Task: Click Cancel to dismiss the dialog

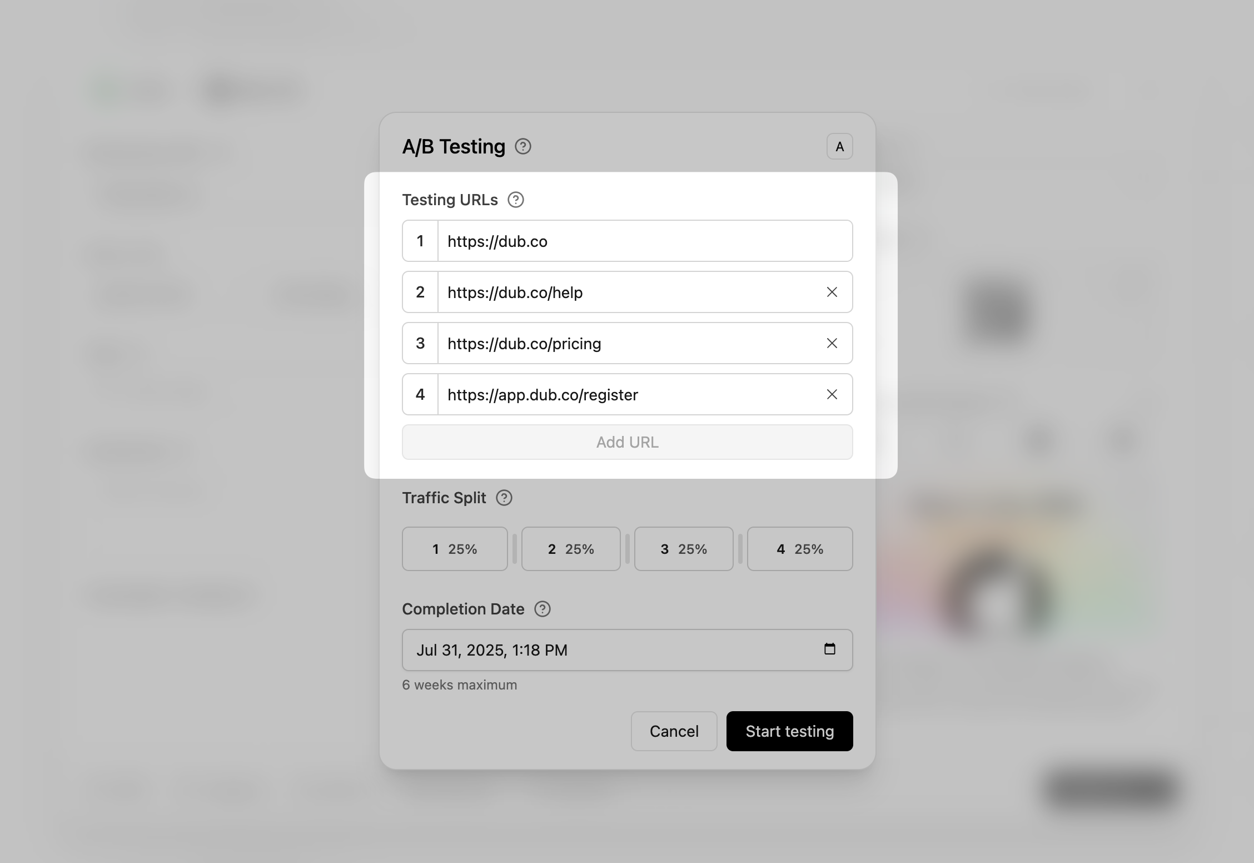Action: 674,731
